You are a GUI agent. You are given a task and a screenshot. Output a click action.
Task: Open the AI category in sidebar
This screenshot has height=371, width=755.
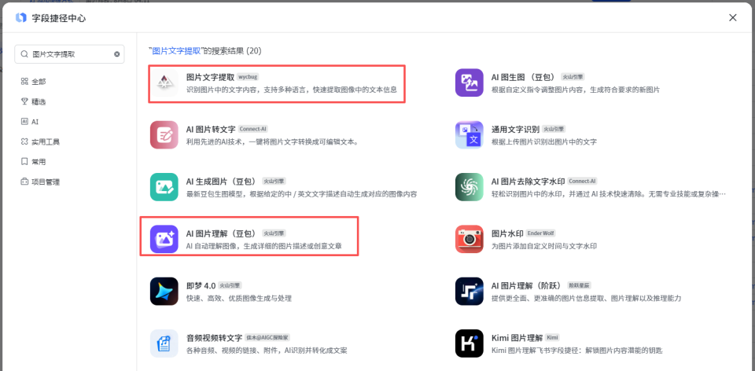[x=35, y=122]
